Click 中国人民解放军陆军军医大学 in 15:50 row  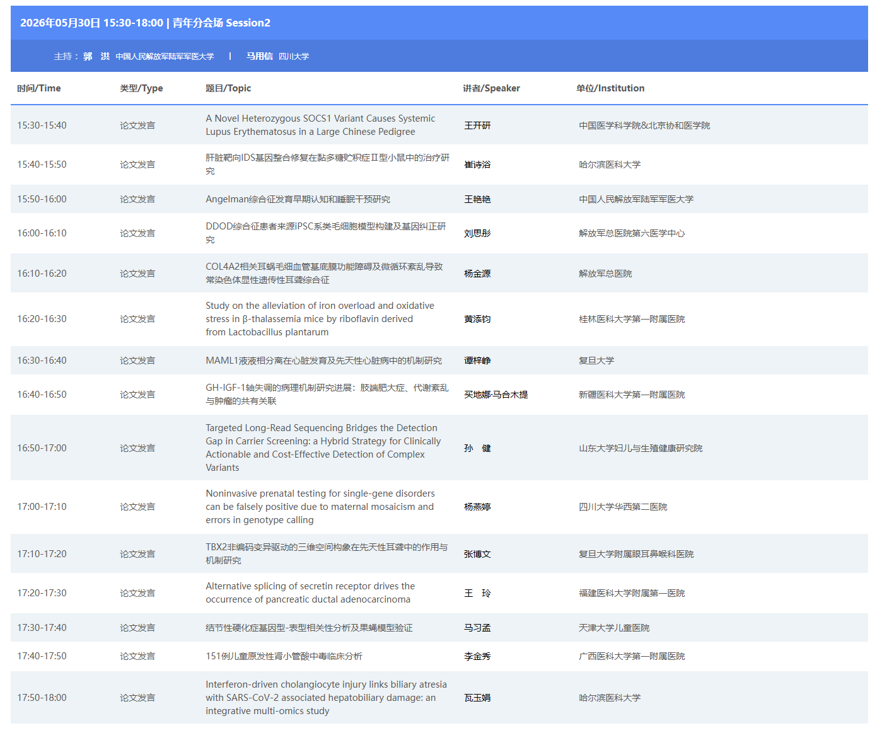pos(636,199)
